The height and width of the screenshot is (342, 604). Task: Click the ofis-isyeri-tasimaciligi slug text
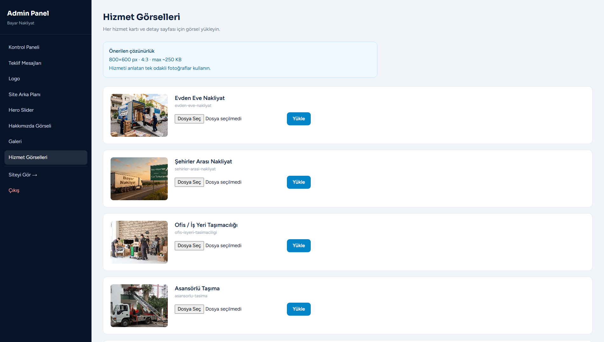(x=196, y=233)
